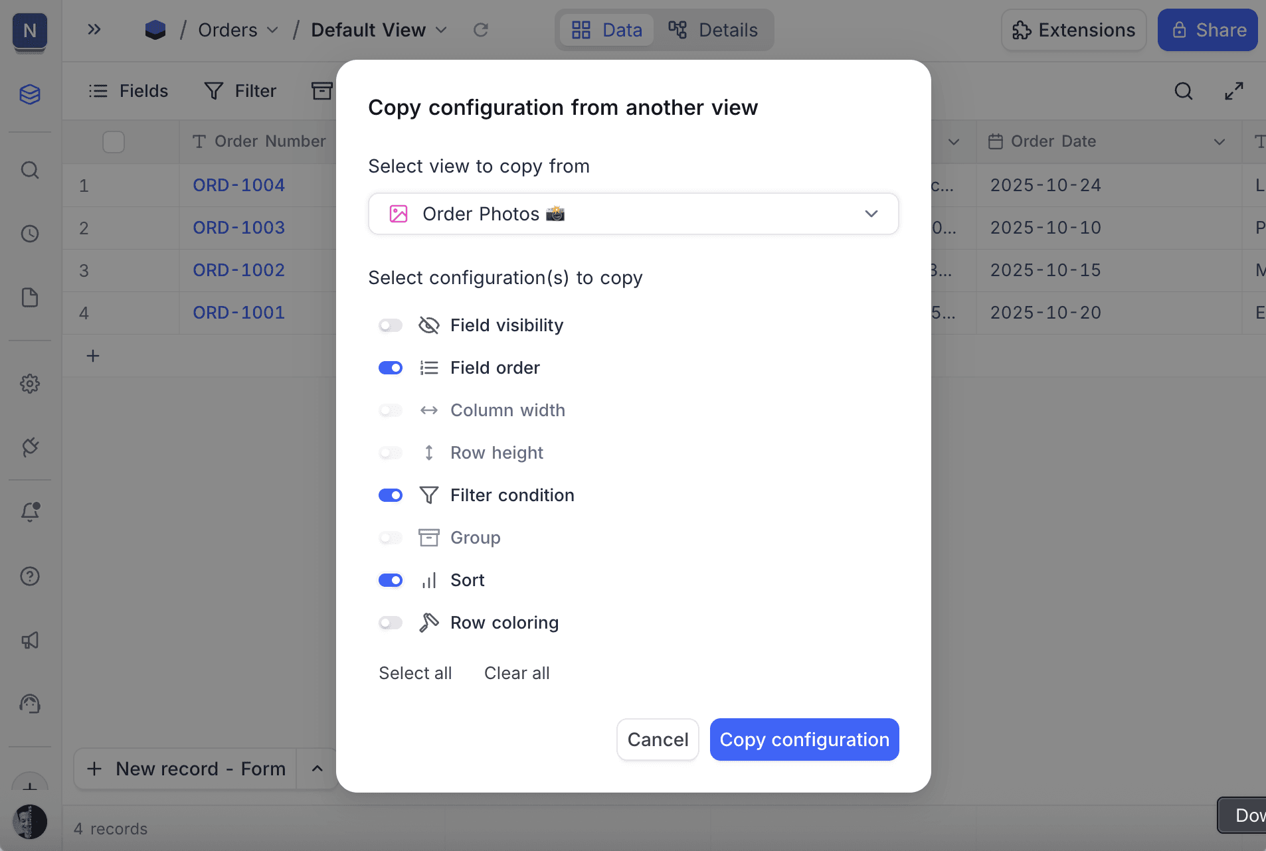Click the announcements megaphone icon
The image size is (1266, 851).
30,640
